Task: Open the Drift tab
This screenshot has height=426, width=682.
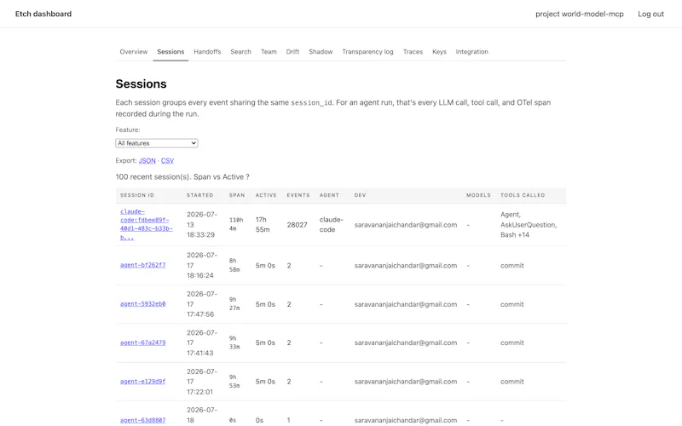Action: coord(292,52)
